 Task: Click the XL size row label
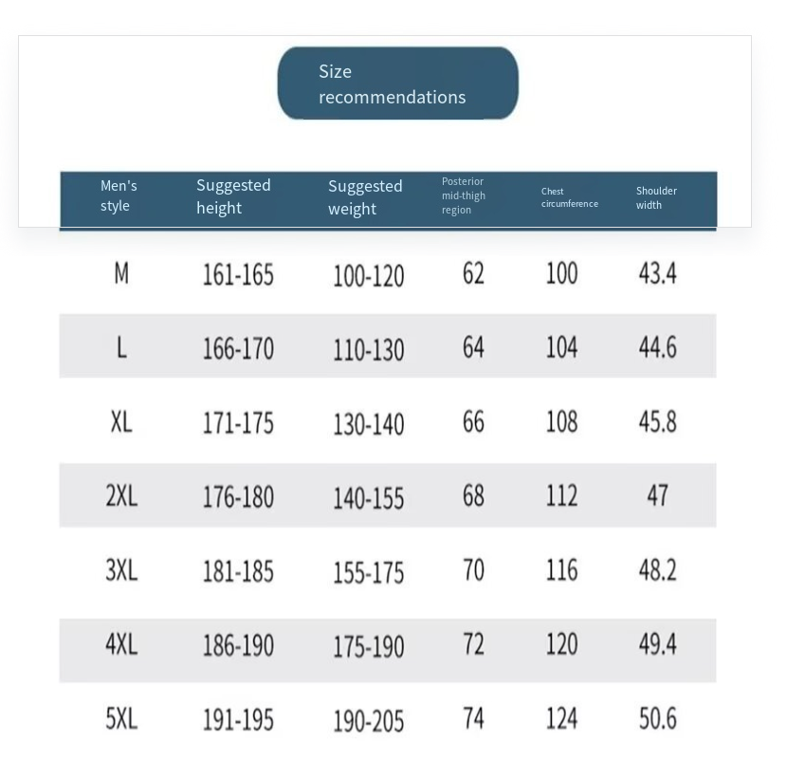121,422
